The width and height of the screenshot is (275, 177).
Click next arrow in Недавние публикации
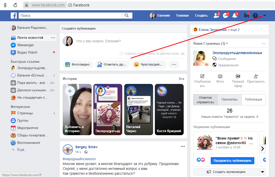pyautogui.click(x=262, y=149)
